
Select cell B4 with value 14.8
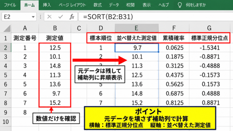[55, 66]
